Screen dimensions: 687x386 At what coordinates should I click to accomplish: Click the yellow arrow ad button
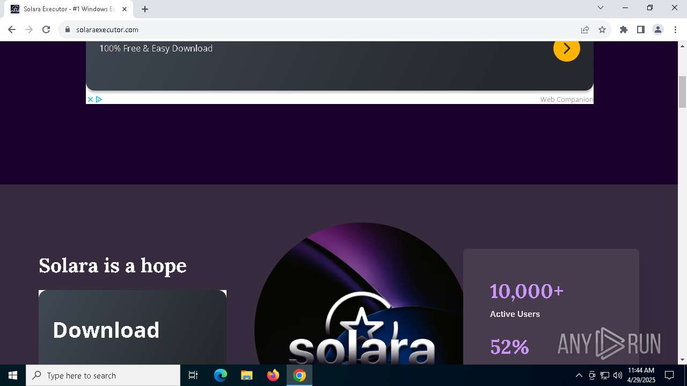point(567,48)
